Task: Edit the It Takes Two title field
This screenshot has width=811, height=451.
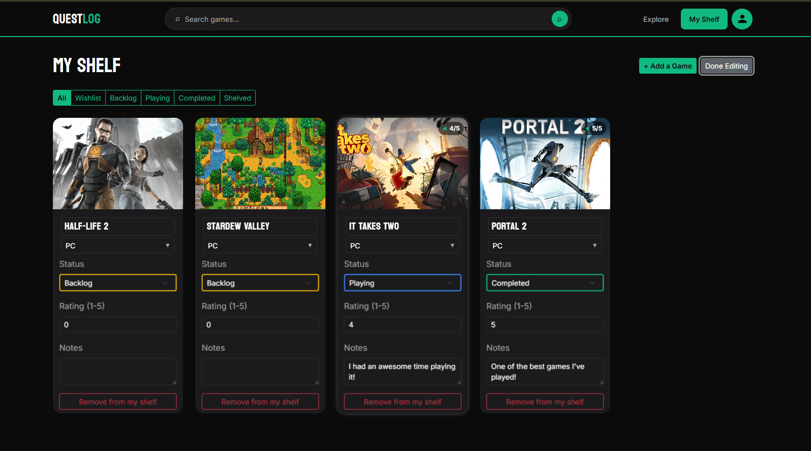Action: pyautogui.click(x=403, y=227)
